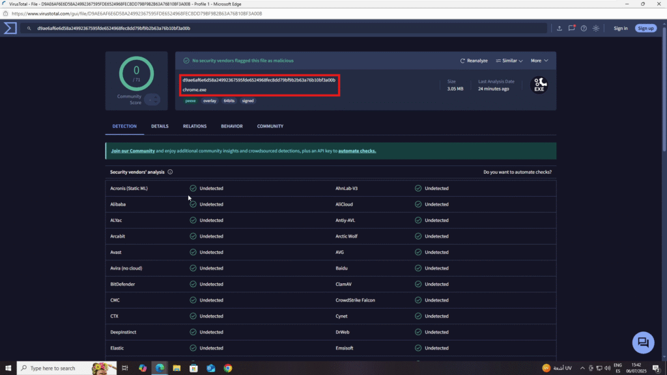667x375 pixels.
Task: Click the Reanalyze button
Action: (x=474, y=61)
